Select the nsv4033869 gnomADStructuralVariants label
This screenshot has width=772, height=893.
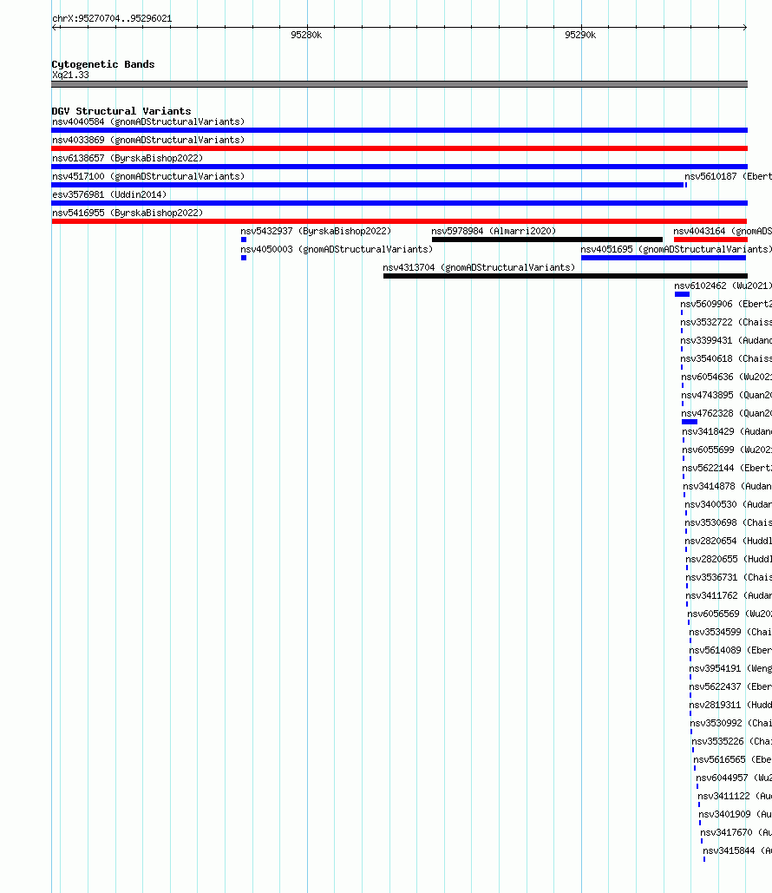[x=148, y=140]
